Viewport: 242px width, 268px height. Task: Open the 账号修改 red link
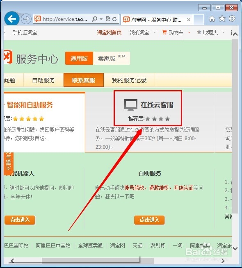tap(134, 188)
